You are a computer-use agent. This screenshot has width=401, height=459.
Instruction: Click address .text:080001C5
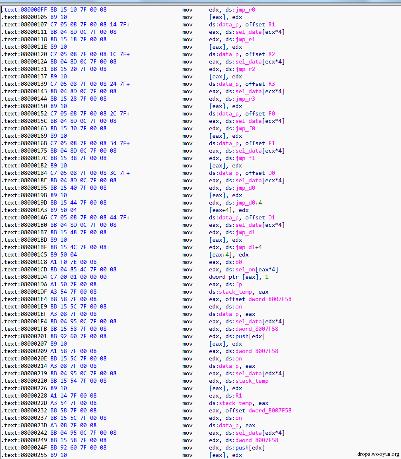tap(24, 255)
